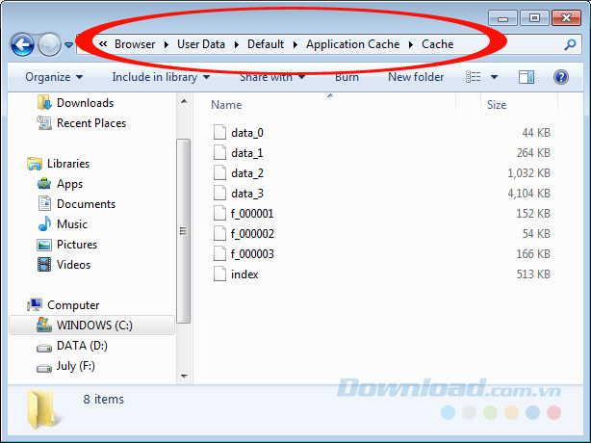Click the Application Cache breadcrumb
This screenshot has width=591, height=443.
pos(352,44)
